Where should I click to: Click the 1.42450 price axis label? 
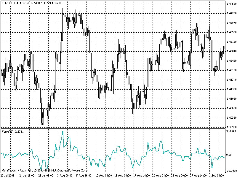click(x=232, y=61)
